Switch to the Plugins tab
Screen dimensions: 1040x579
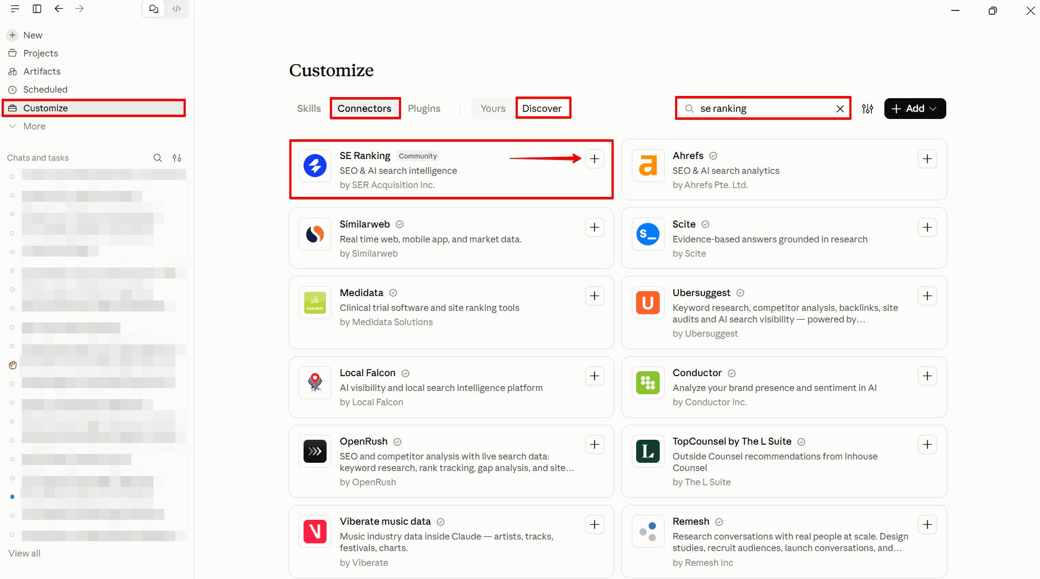click(424, 109)
